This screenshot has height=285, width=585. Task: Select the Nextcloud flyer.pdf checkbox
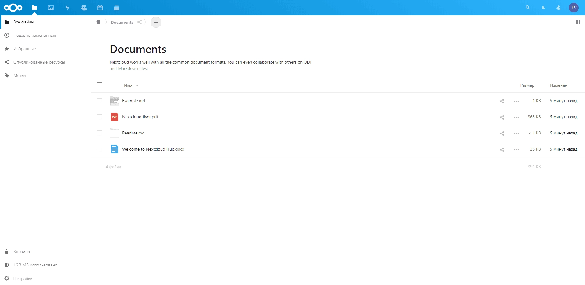(100, 117)
